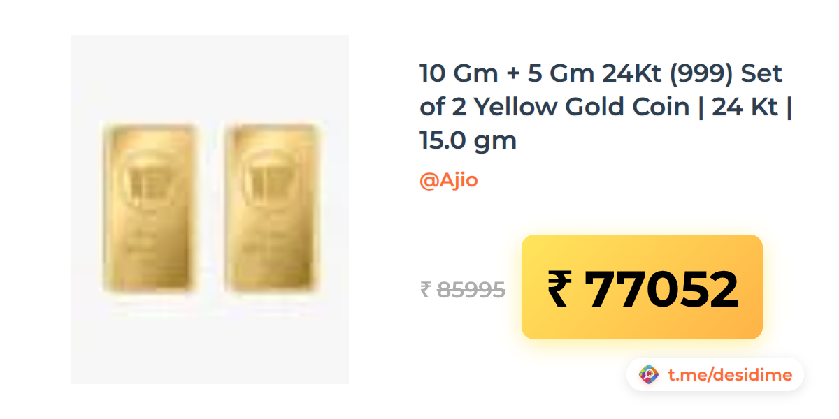Click the DesiDime logo icon
The height and width of the screenshot is (419, 839).
[649, 375]
